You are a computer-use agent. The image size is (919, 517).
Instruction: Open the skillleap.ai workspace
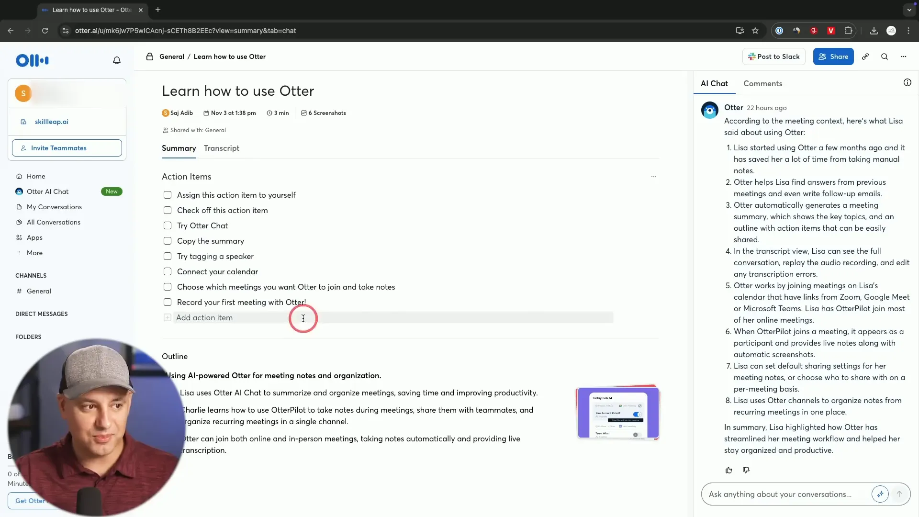point(67,122)
